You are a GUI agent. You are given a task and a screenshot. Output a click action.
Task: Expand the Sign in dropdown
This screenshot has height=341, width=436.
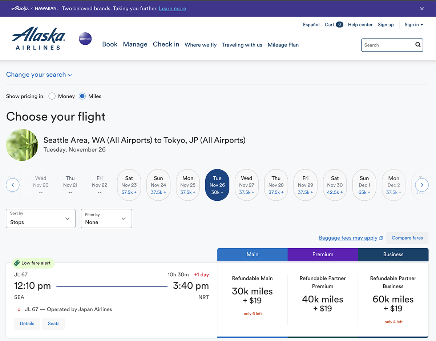coord(413,24)
